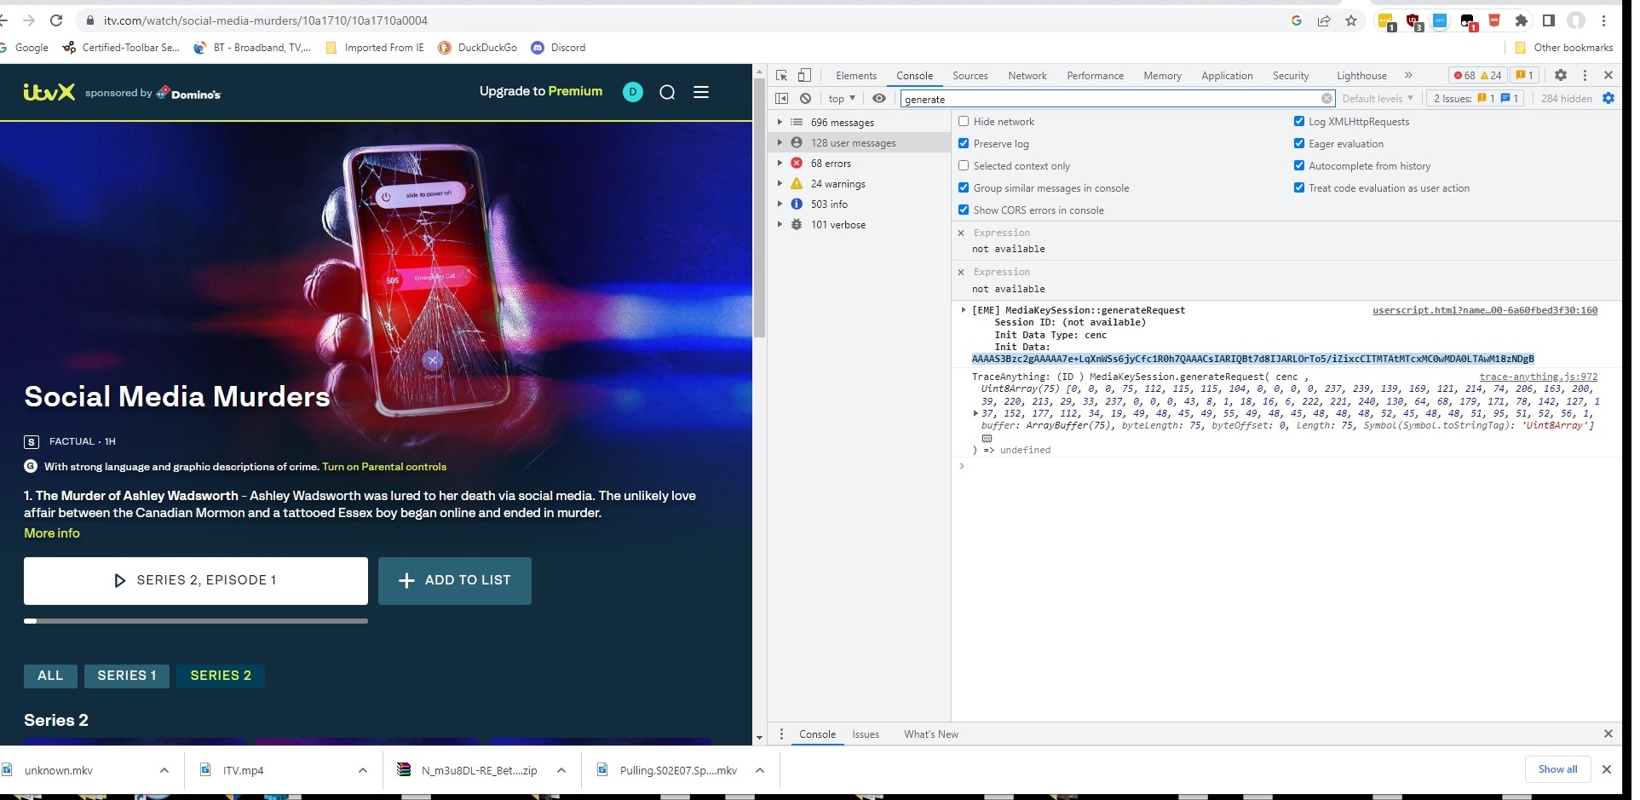
Task: Bookmark this page with the star icon
Action: pos(1351,20)
